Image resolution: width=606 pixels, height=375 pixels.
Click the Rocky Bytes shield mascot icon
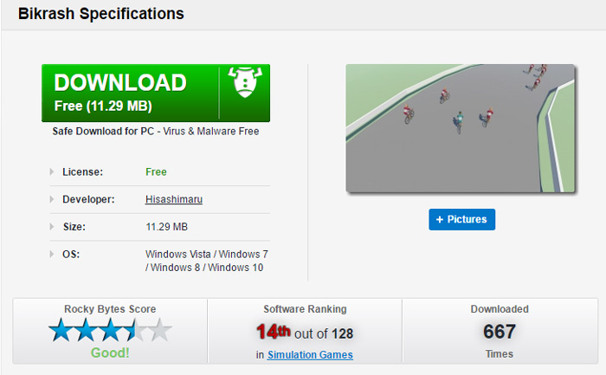(245, 82)
